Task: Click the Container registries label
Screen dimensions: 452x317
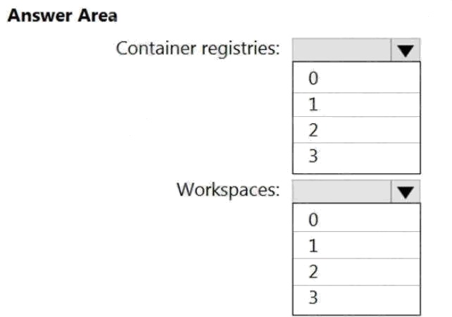Action: click(x=197, y=49)
